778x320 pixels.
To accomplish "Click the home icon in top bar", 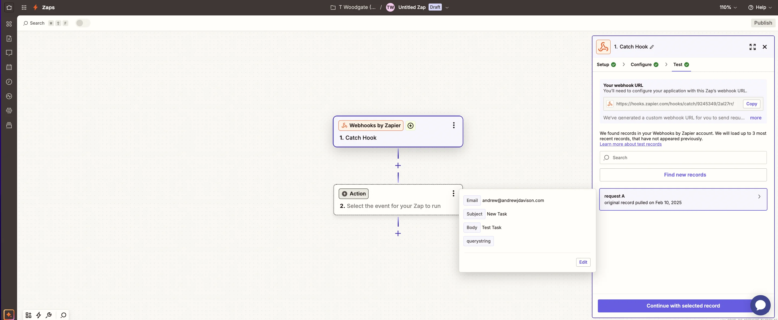I will point(9,8).
